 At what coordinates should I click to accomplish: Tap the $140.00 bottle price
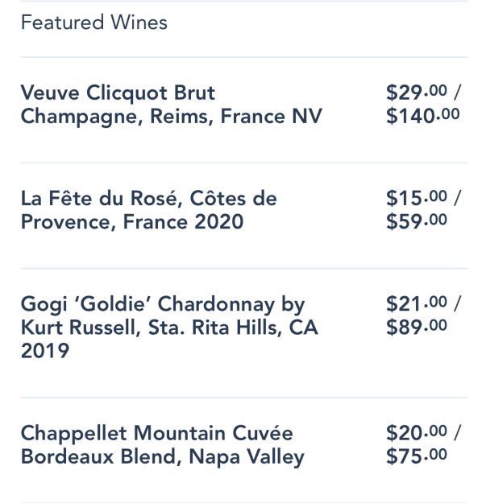tap(422, 116)
